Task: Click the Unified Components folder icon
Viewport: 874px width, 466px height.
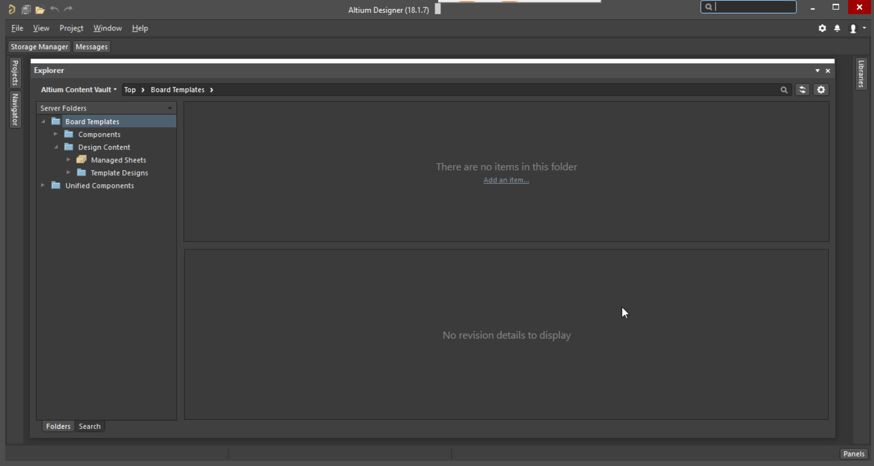Action: (56, 185)
